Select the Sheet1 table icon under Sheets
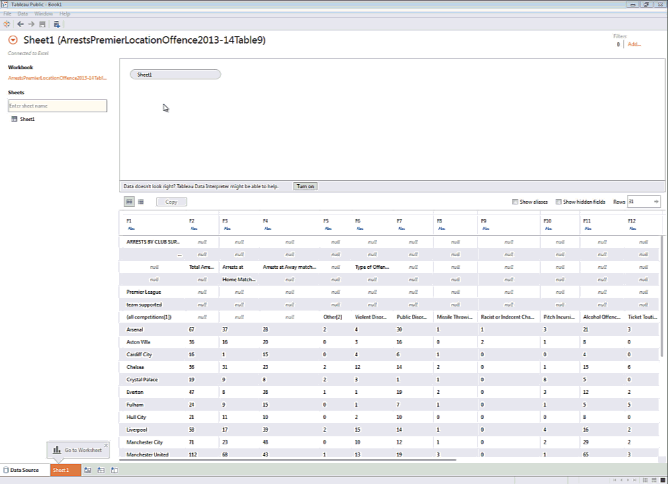This screenshot has height=484, width=668. click(x=15, y=119)
